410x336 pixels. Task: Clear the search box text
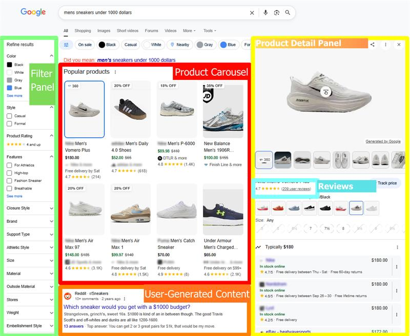pyautogui.click(x=252, y=13)
